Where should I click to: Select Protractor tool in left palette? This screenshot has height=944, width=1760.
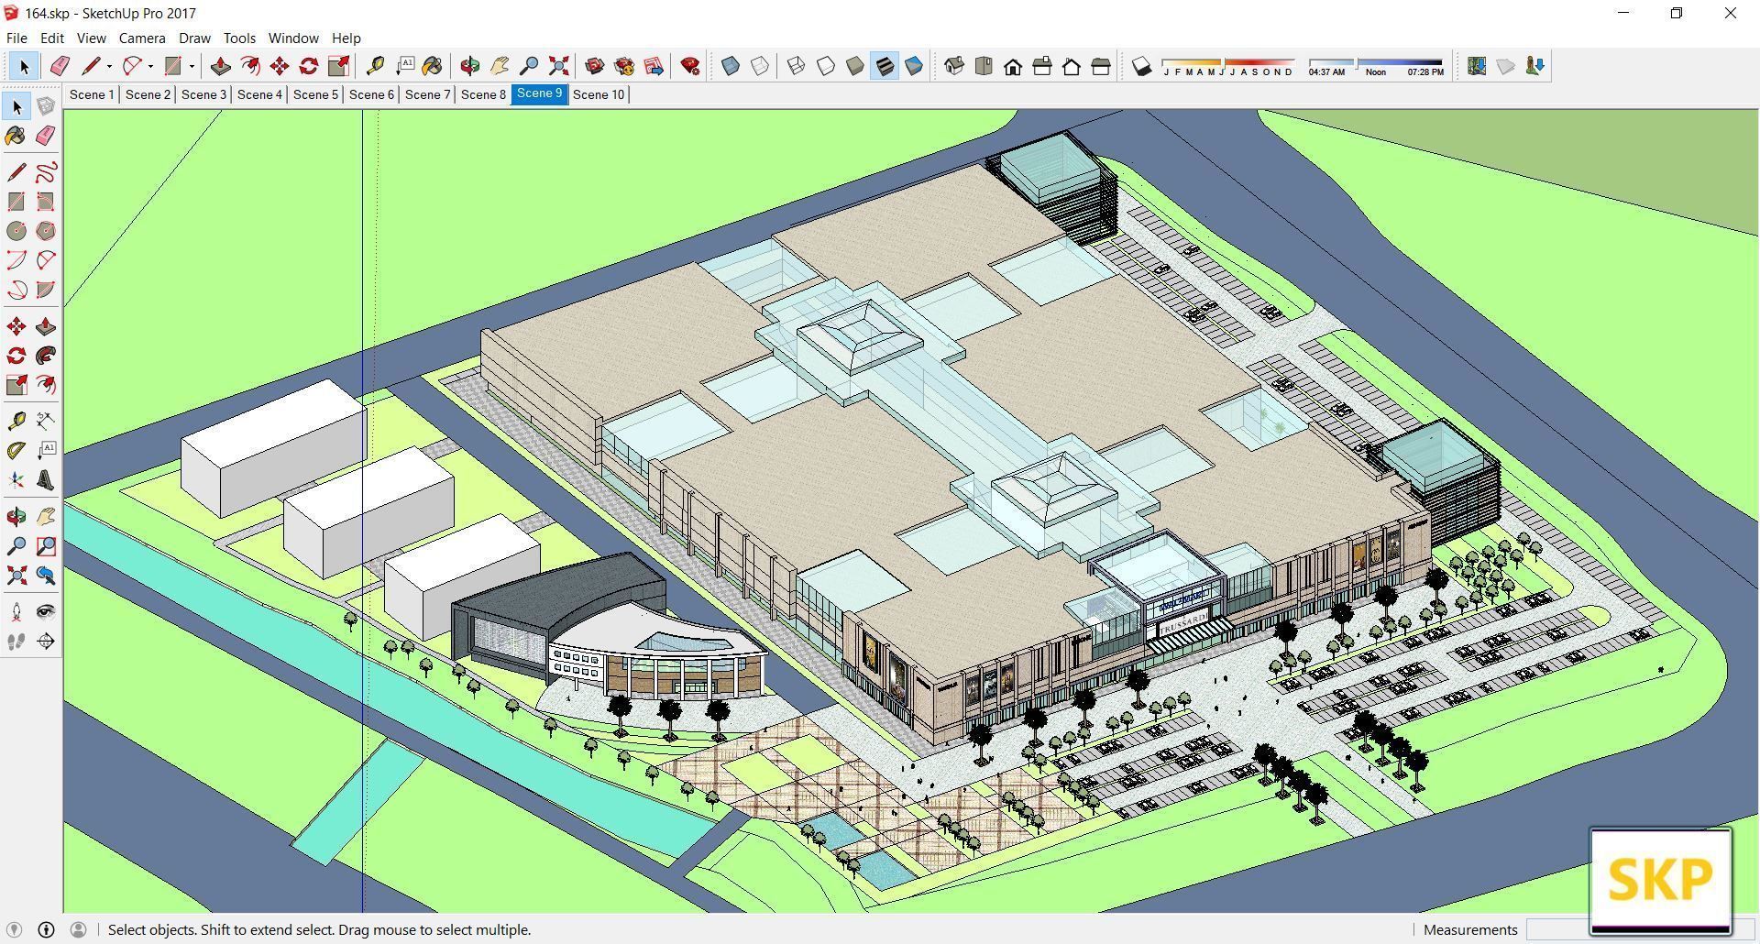(16, 451)
